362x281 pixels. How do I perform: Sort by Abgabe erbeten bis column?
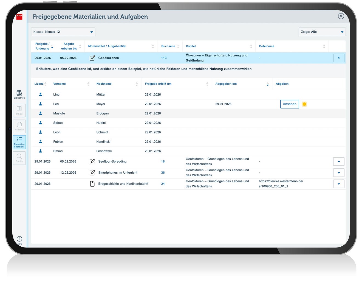pos(71,46)
